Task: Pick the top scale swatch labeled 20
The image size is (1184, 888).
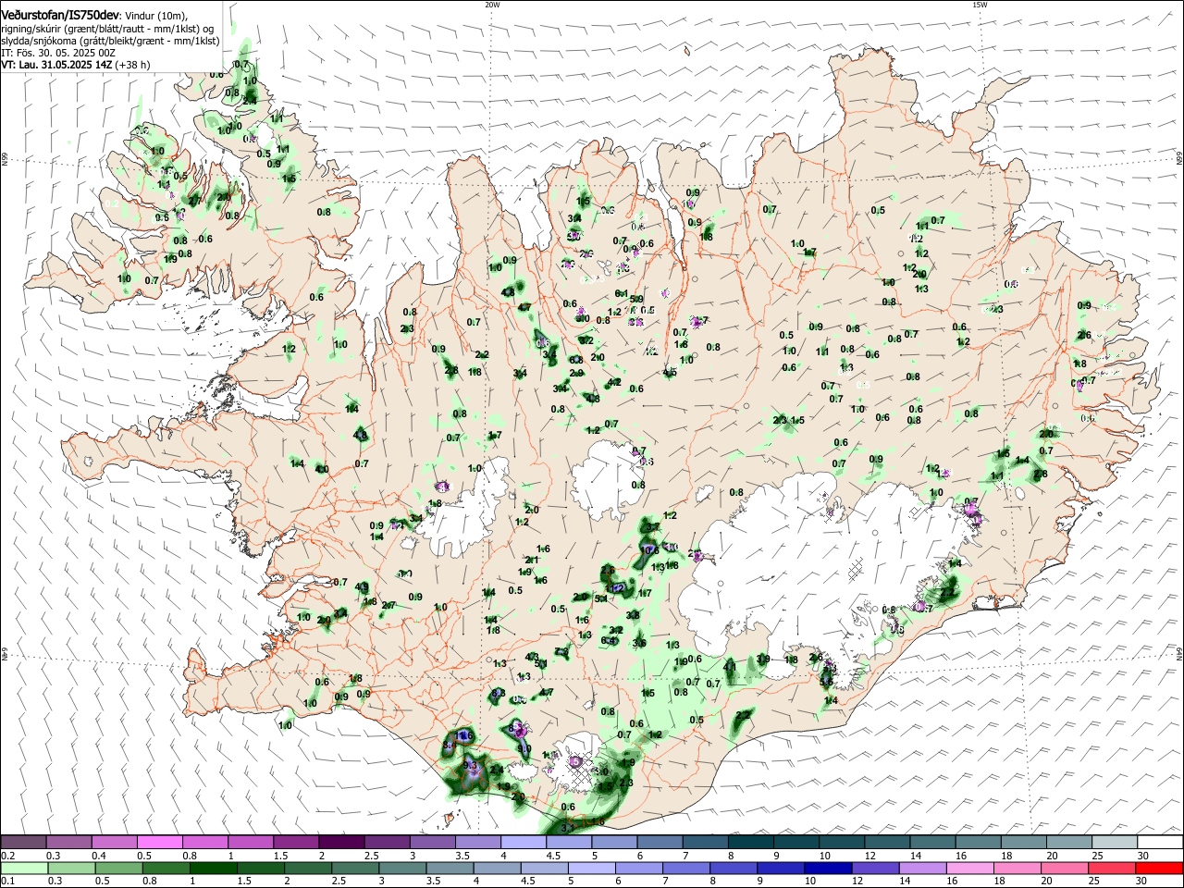Action: pos(1069,842)
